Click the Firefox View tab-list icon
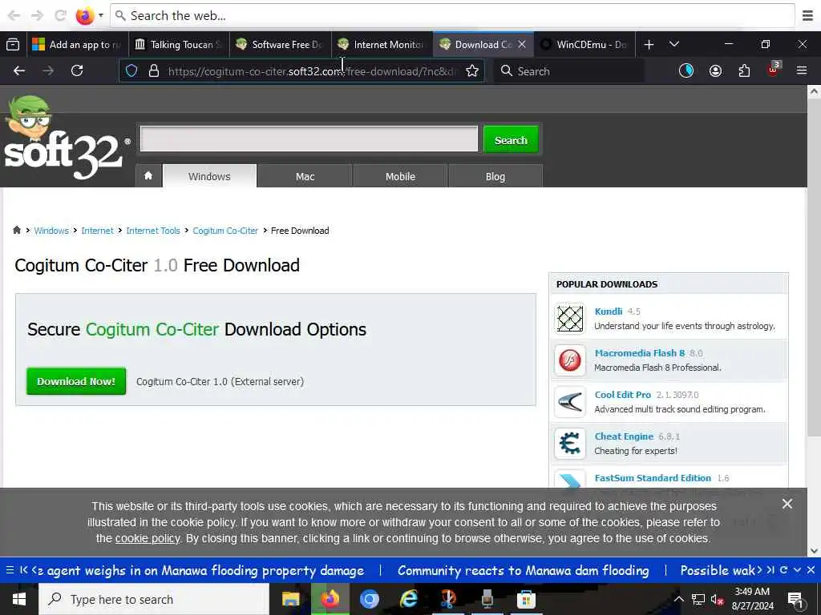821x615 pixels. (13, 45)
